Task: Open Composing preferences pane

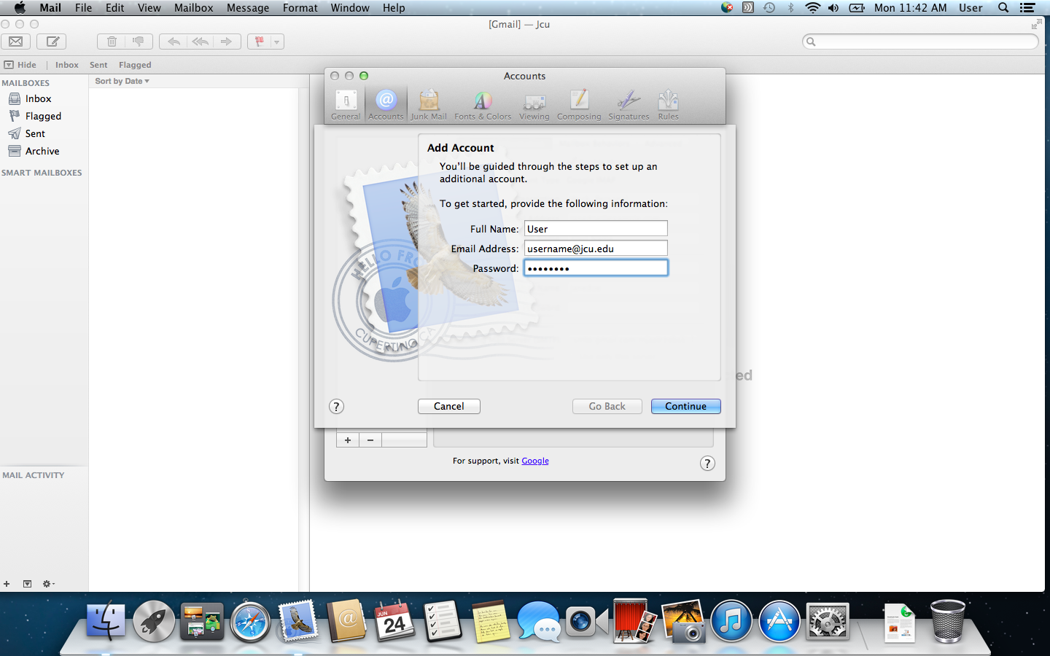Action: coord(579,105)
